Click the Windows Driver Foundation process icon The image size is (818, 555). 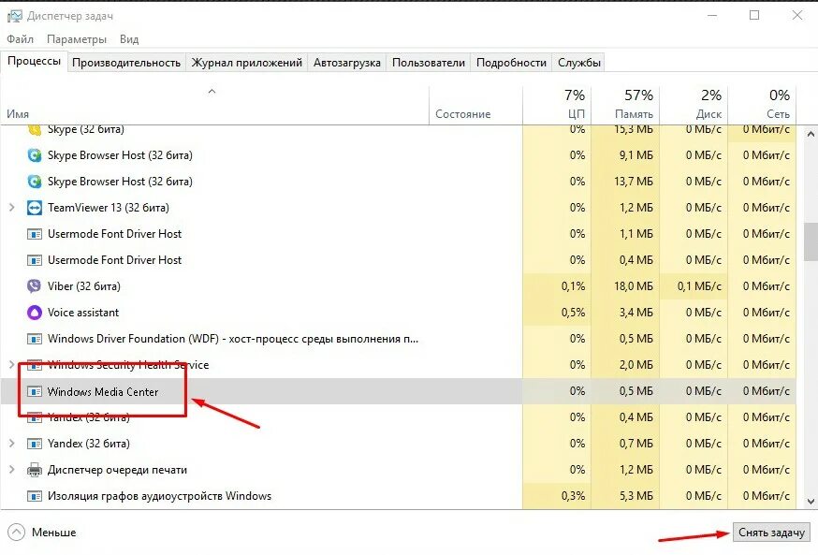pyautogui.click(x=35, y=339)
